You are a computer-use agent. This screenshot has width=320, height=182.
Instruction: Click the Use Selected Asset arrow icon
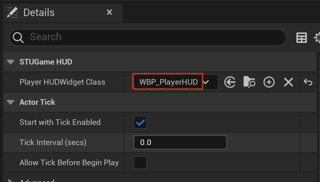coord(230,82)
